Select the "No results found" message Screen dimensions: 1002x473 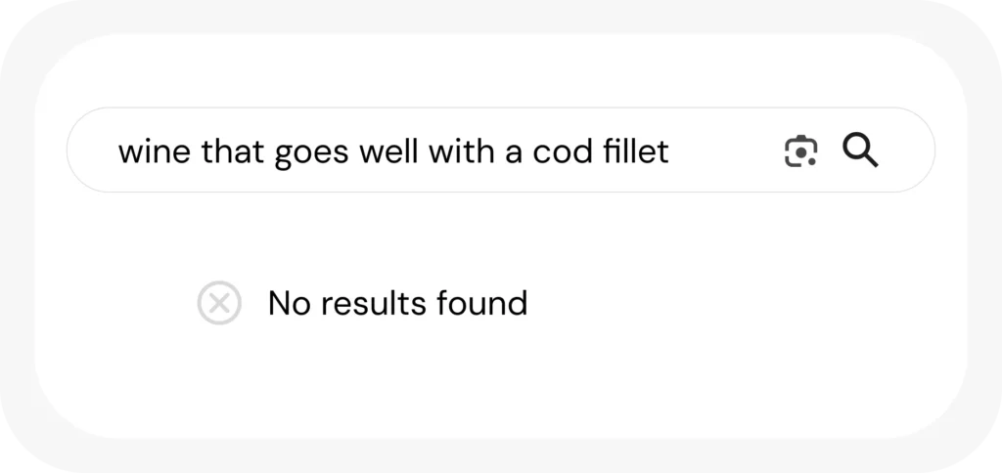click(397, 303)
